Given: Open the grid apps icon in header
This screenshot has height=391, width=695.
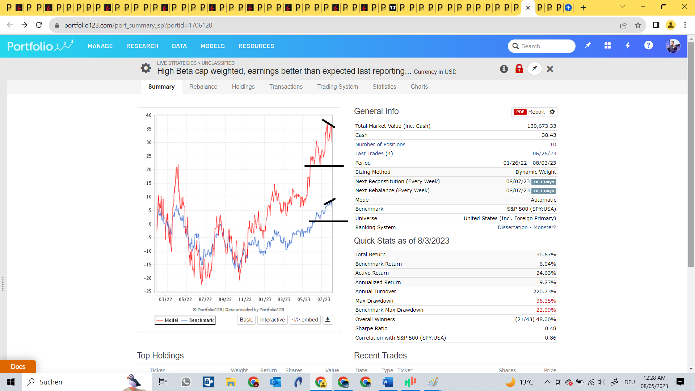Looking at the screenshot, I should (608, 46).
